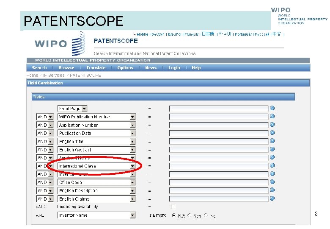Screen dimensions: 330x229
Task: Click help icon beside International Class input
Action: click(x=272, y=165)
